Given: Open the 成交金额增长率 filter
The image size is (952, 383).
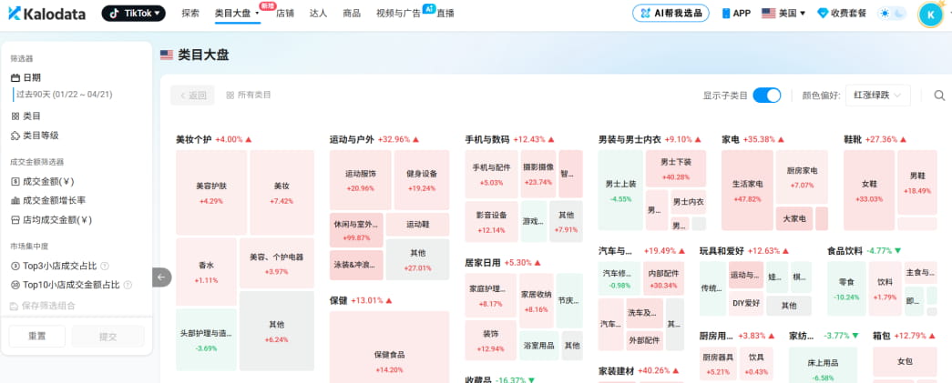Looking at the screenshot, I should tap(48, 200).
